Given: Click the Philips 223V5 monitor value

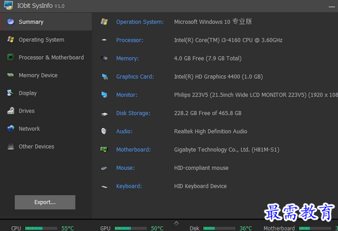Looking at the screenshot, I should (x=256, y=95).
